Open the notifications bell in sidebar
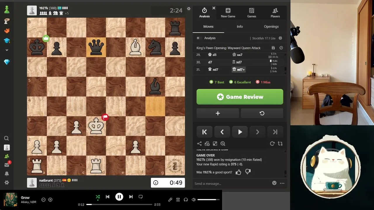This screenshot has height=210, width=374. click(x=6, y=174)
